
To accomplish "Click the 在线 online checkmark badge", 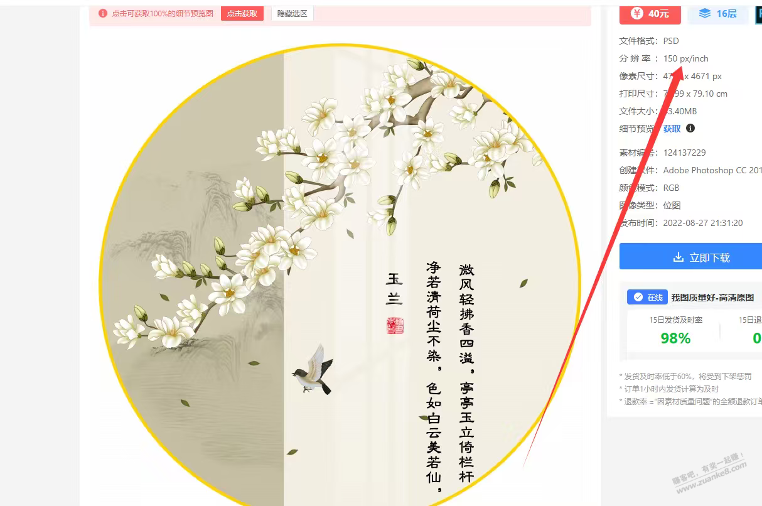I will click(x=647, y=298).
